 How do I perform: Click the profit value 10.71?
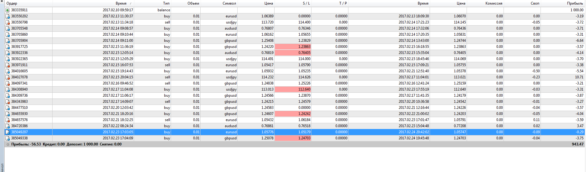[x=579, y=77]
